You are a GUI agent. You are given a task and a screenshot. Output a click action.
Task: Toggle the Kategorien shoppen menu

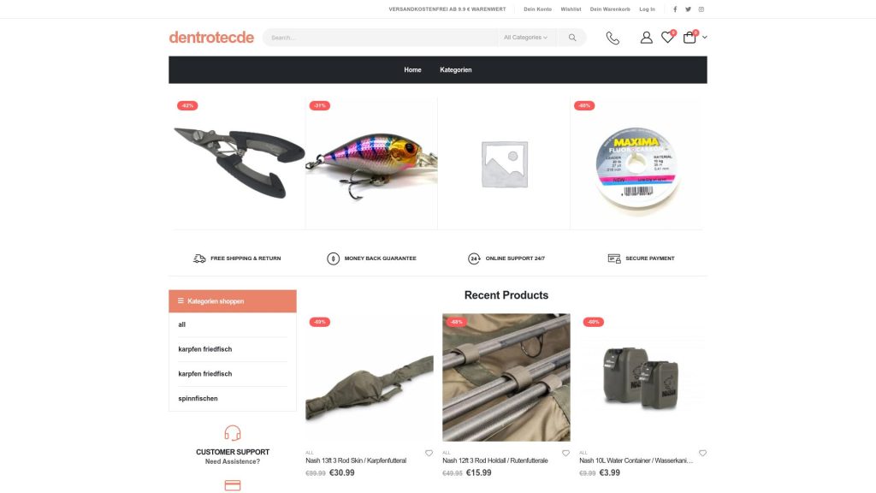[x=232, y=301]
